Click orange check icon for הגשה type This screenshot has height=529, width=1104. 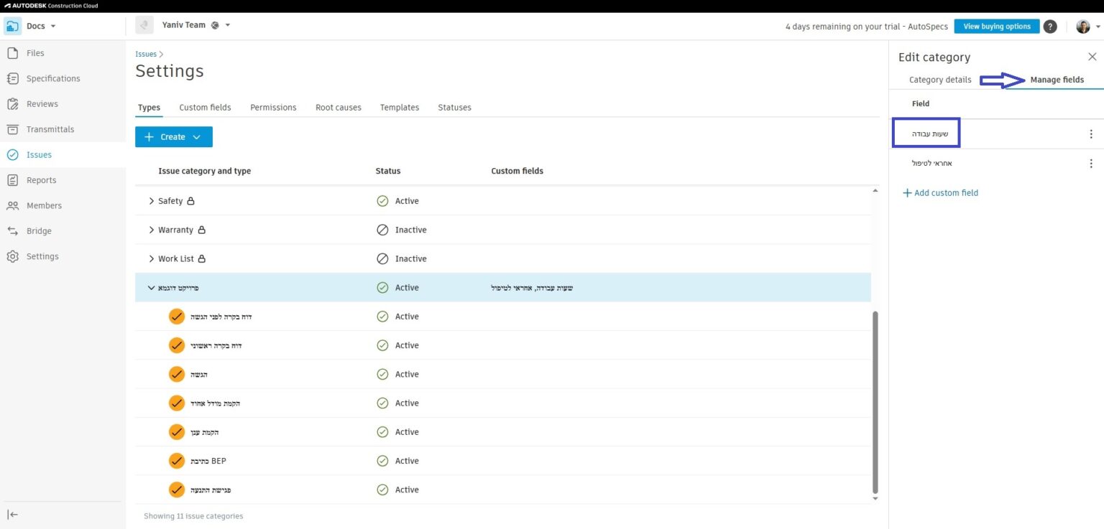click(177, 374)
